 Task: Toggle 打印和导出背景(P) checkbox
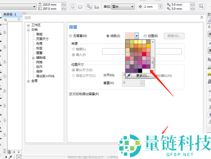point(70,94)
